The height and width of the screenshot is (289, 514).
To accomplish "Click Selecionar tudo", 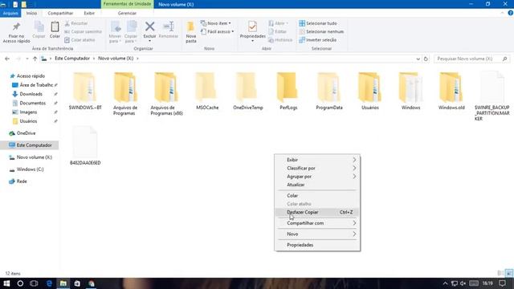I will pyautogui.click(x=318, y=23).
